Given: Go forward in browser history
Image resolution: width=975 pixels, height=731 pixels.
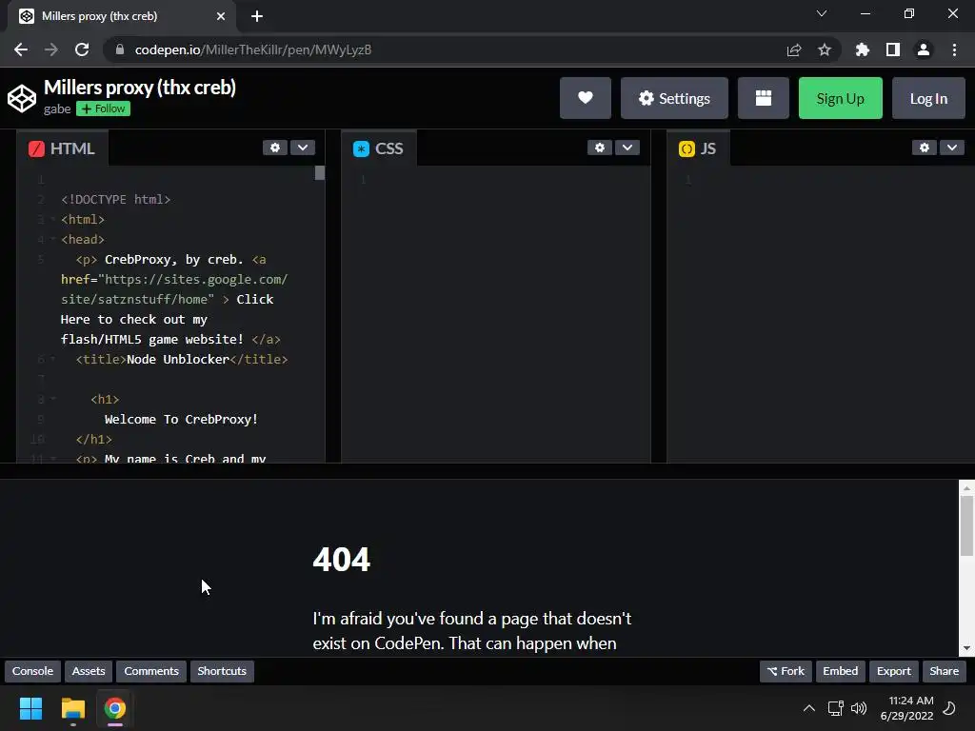Looking at the screenshot, I should click(x=51, y=49).
